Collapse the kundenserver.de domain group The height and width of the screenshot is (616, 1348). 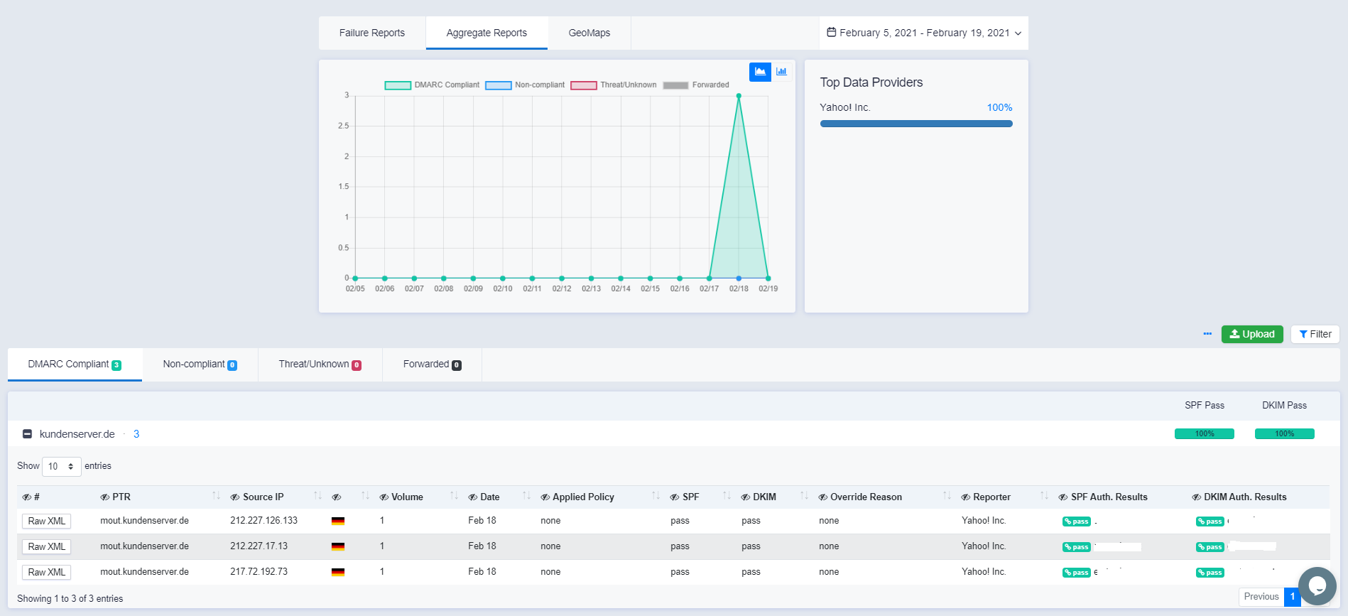click(x=27, y=434)
